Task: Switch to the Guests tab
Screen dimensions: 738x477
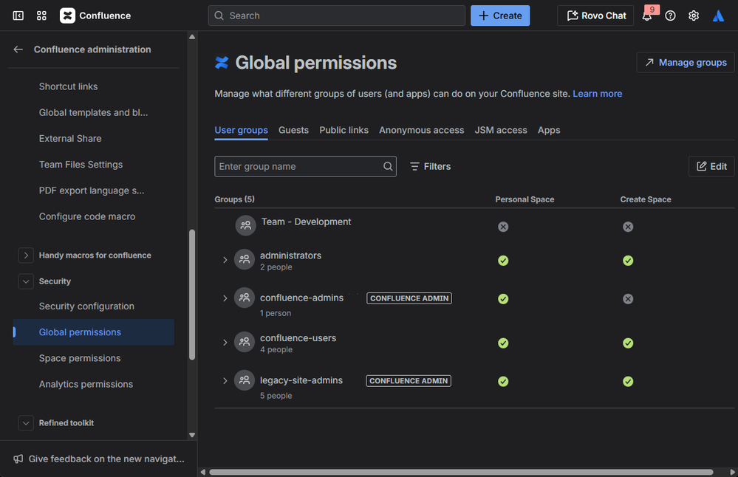Action: [294, 130]
